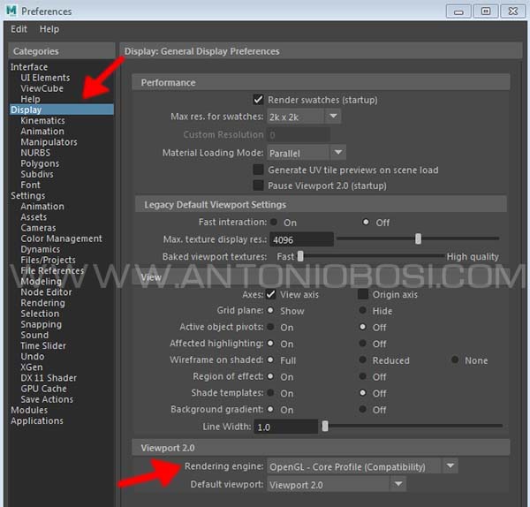Open Max res. for swatches dropdown
Image resolution: width=530 pixels, height=507 pixels.
tap(304, 117)
